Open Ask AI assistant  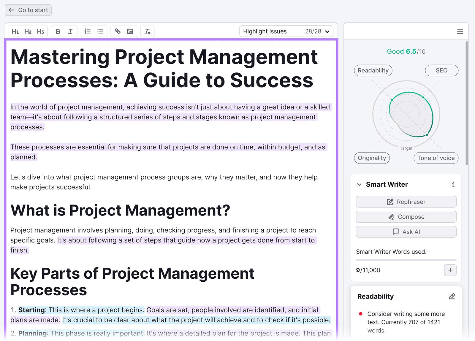(406, 232)
